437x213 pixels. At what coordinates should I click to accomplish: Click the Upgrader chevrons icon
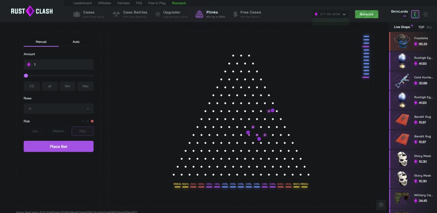coord(158,14)
